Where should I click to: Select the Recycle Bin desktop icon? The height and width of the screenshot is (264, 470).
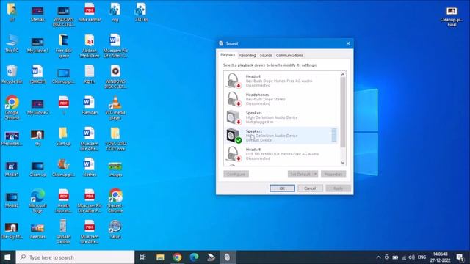point(12,75)
